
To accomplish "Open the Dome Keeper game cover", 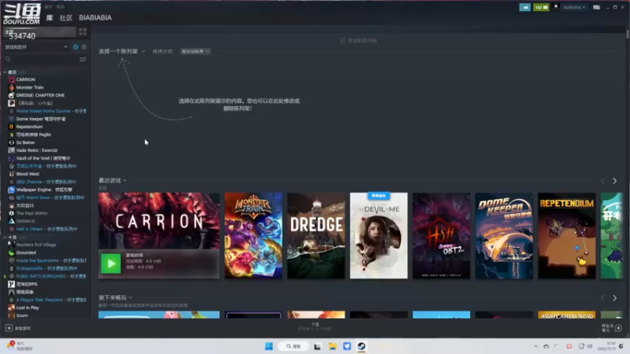I will coord(504,235).
